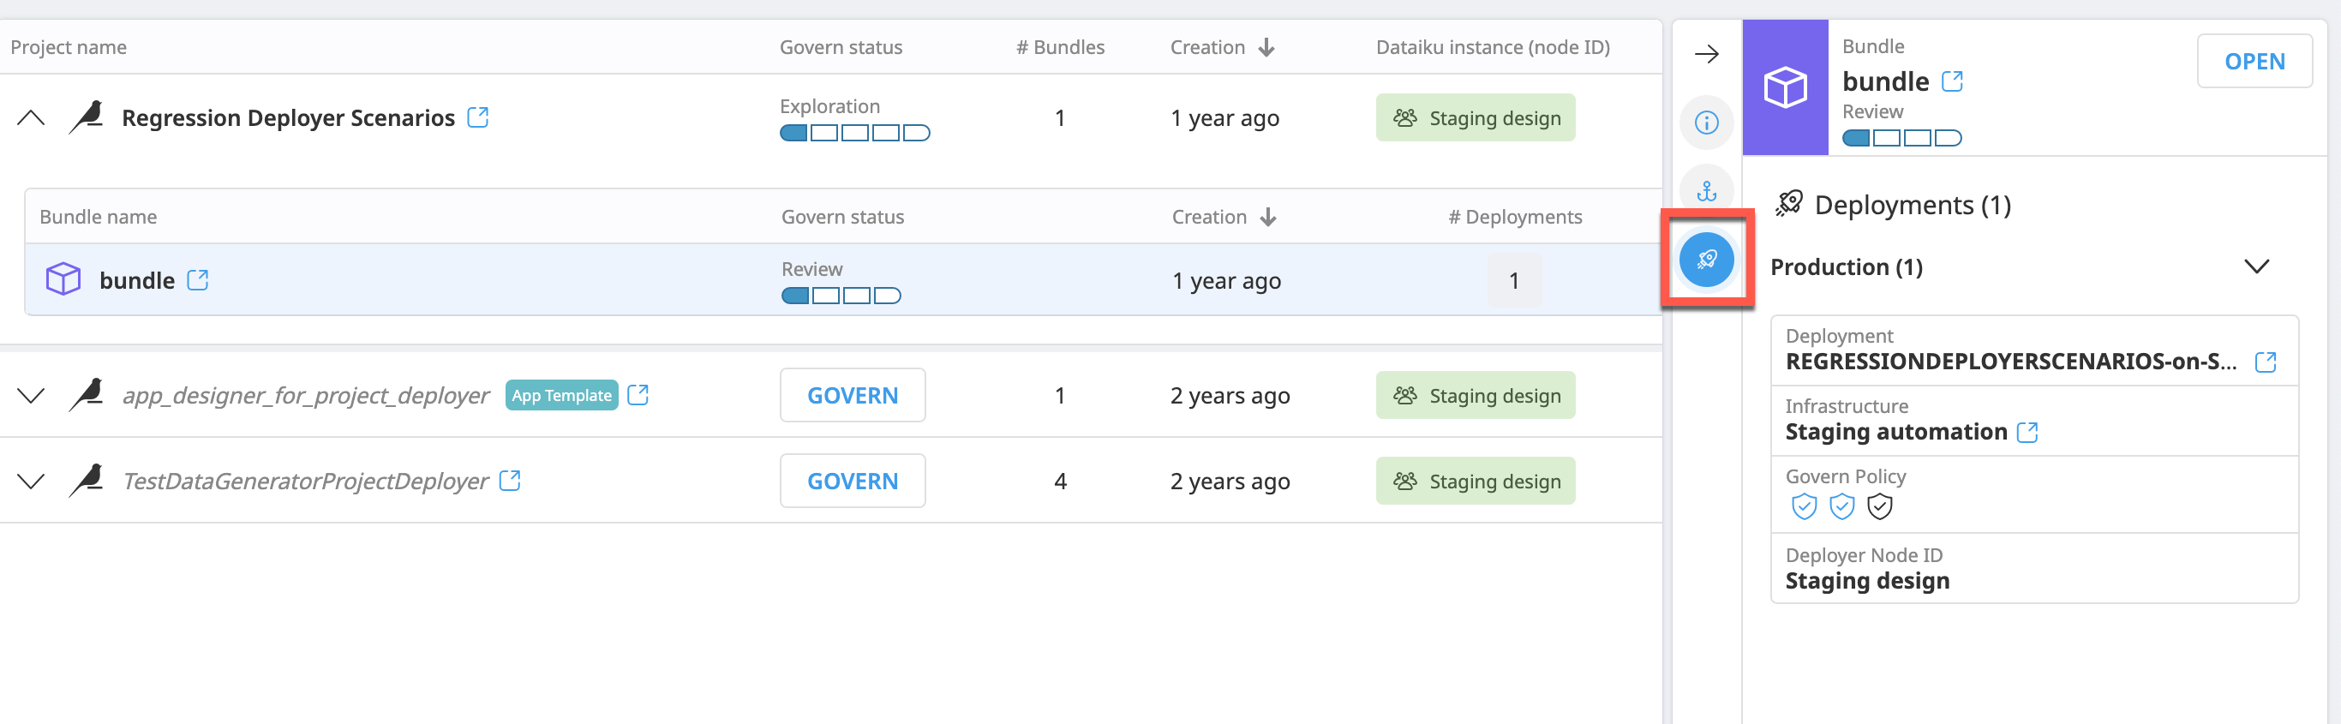Open external link next to bundle panel title
Viewport: 2341px width, 724px height.
click(x=1952, y=81)
